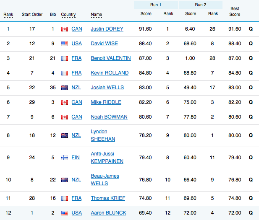Open Kevin ROLLAND's athlete page
Image resolution: width=259 pixels, height=220 pixels.
(110, 73)
